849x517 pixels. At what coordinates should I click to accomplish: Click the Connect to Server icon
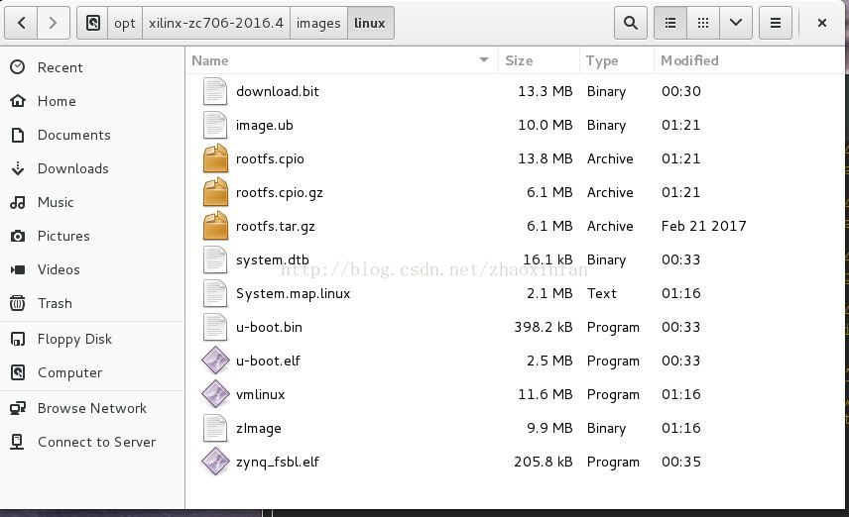click(x=17, y=442)
